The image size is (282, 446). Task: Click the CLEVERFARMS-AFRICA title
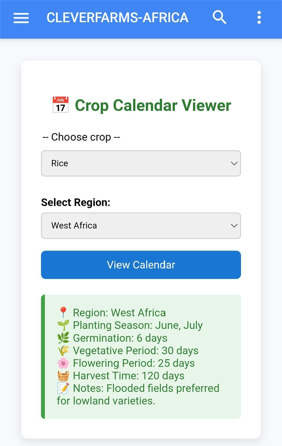[117, 17]
